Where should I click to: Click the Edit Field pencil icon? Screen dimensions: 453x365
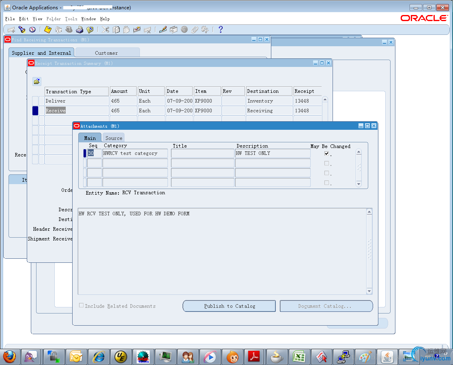[163, 30]
